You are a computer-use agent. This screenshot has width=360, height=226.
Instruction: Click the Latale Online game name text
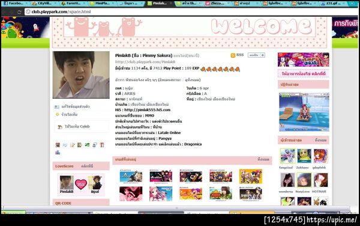tap(169, 133)
